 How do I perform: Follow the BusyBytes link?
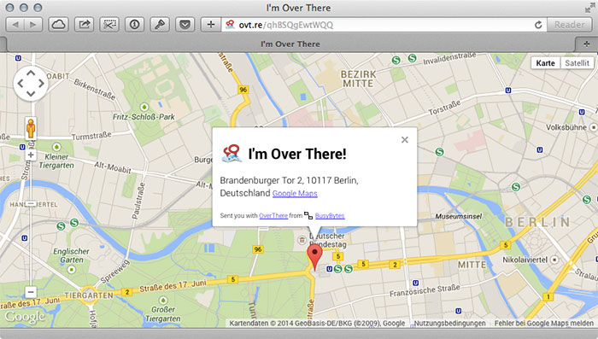[x=330, y=215]
